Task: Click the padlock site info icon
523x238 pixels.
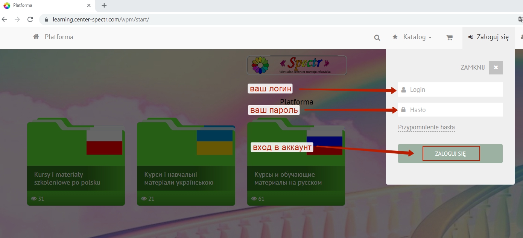Action: point(47,20)
